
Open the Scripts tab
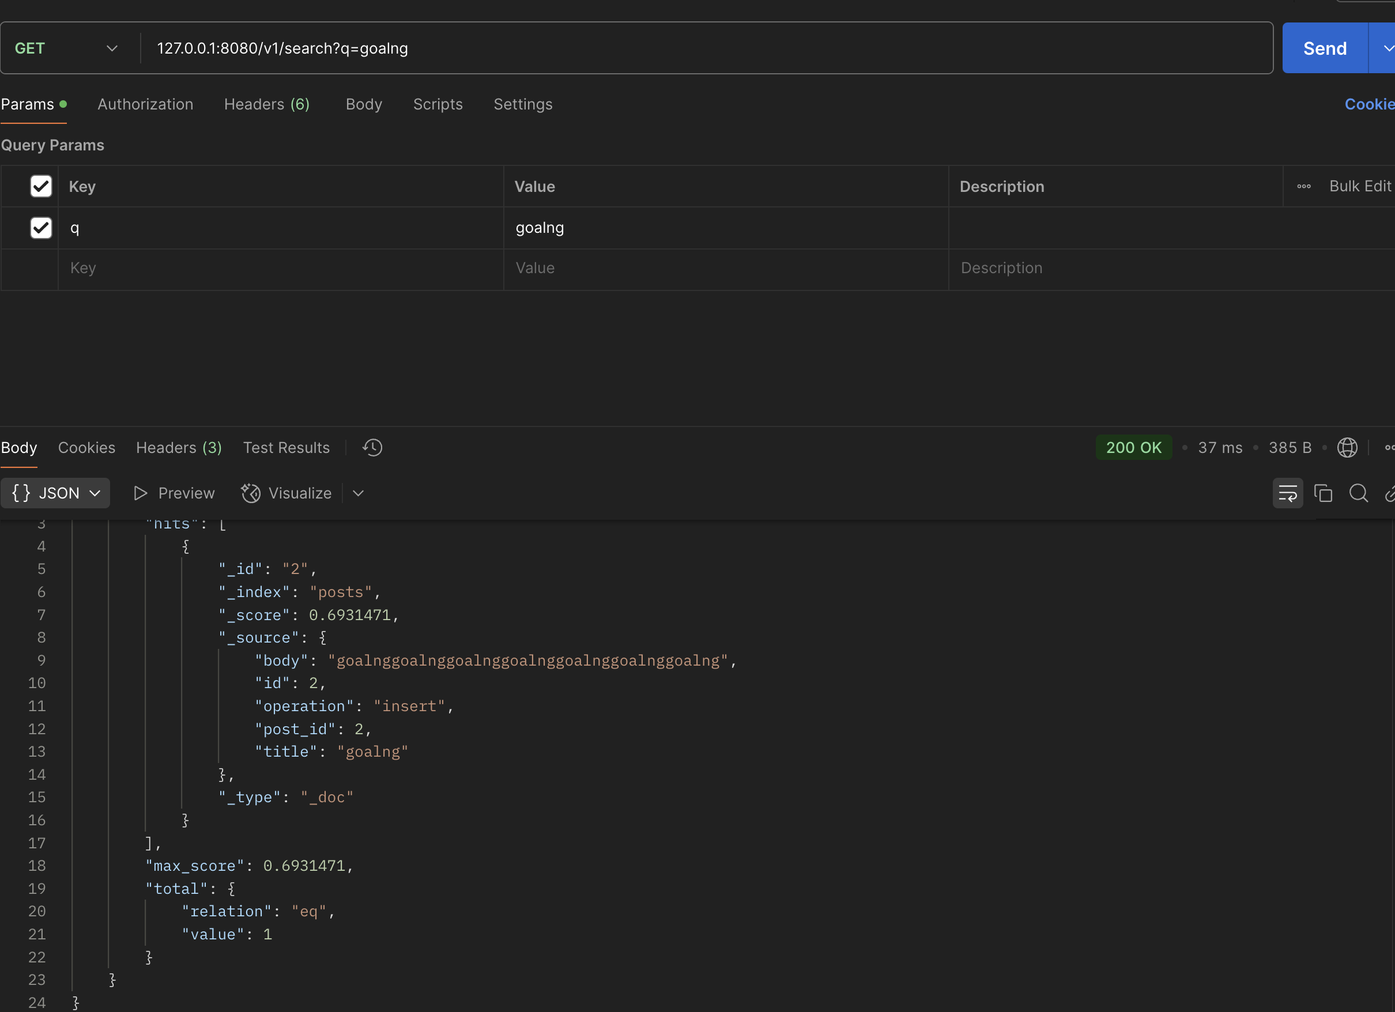pyautogui.click(x=438, y=104)
